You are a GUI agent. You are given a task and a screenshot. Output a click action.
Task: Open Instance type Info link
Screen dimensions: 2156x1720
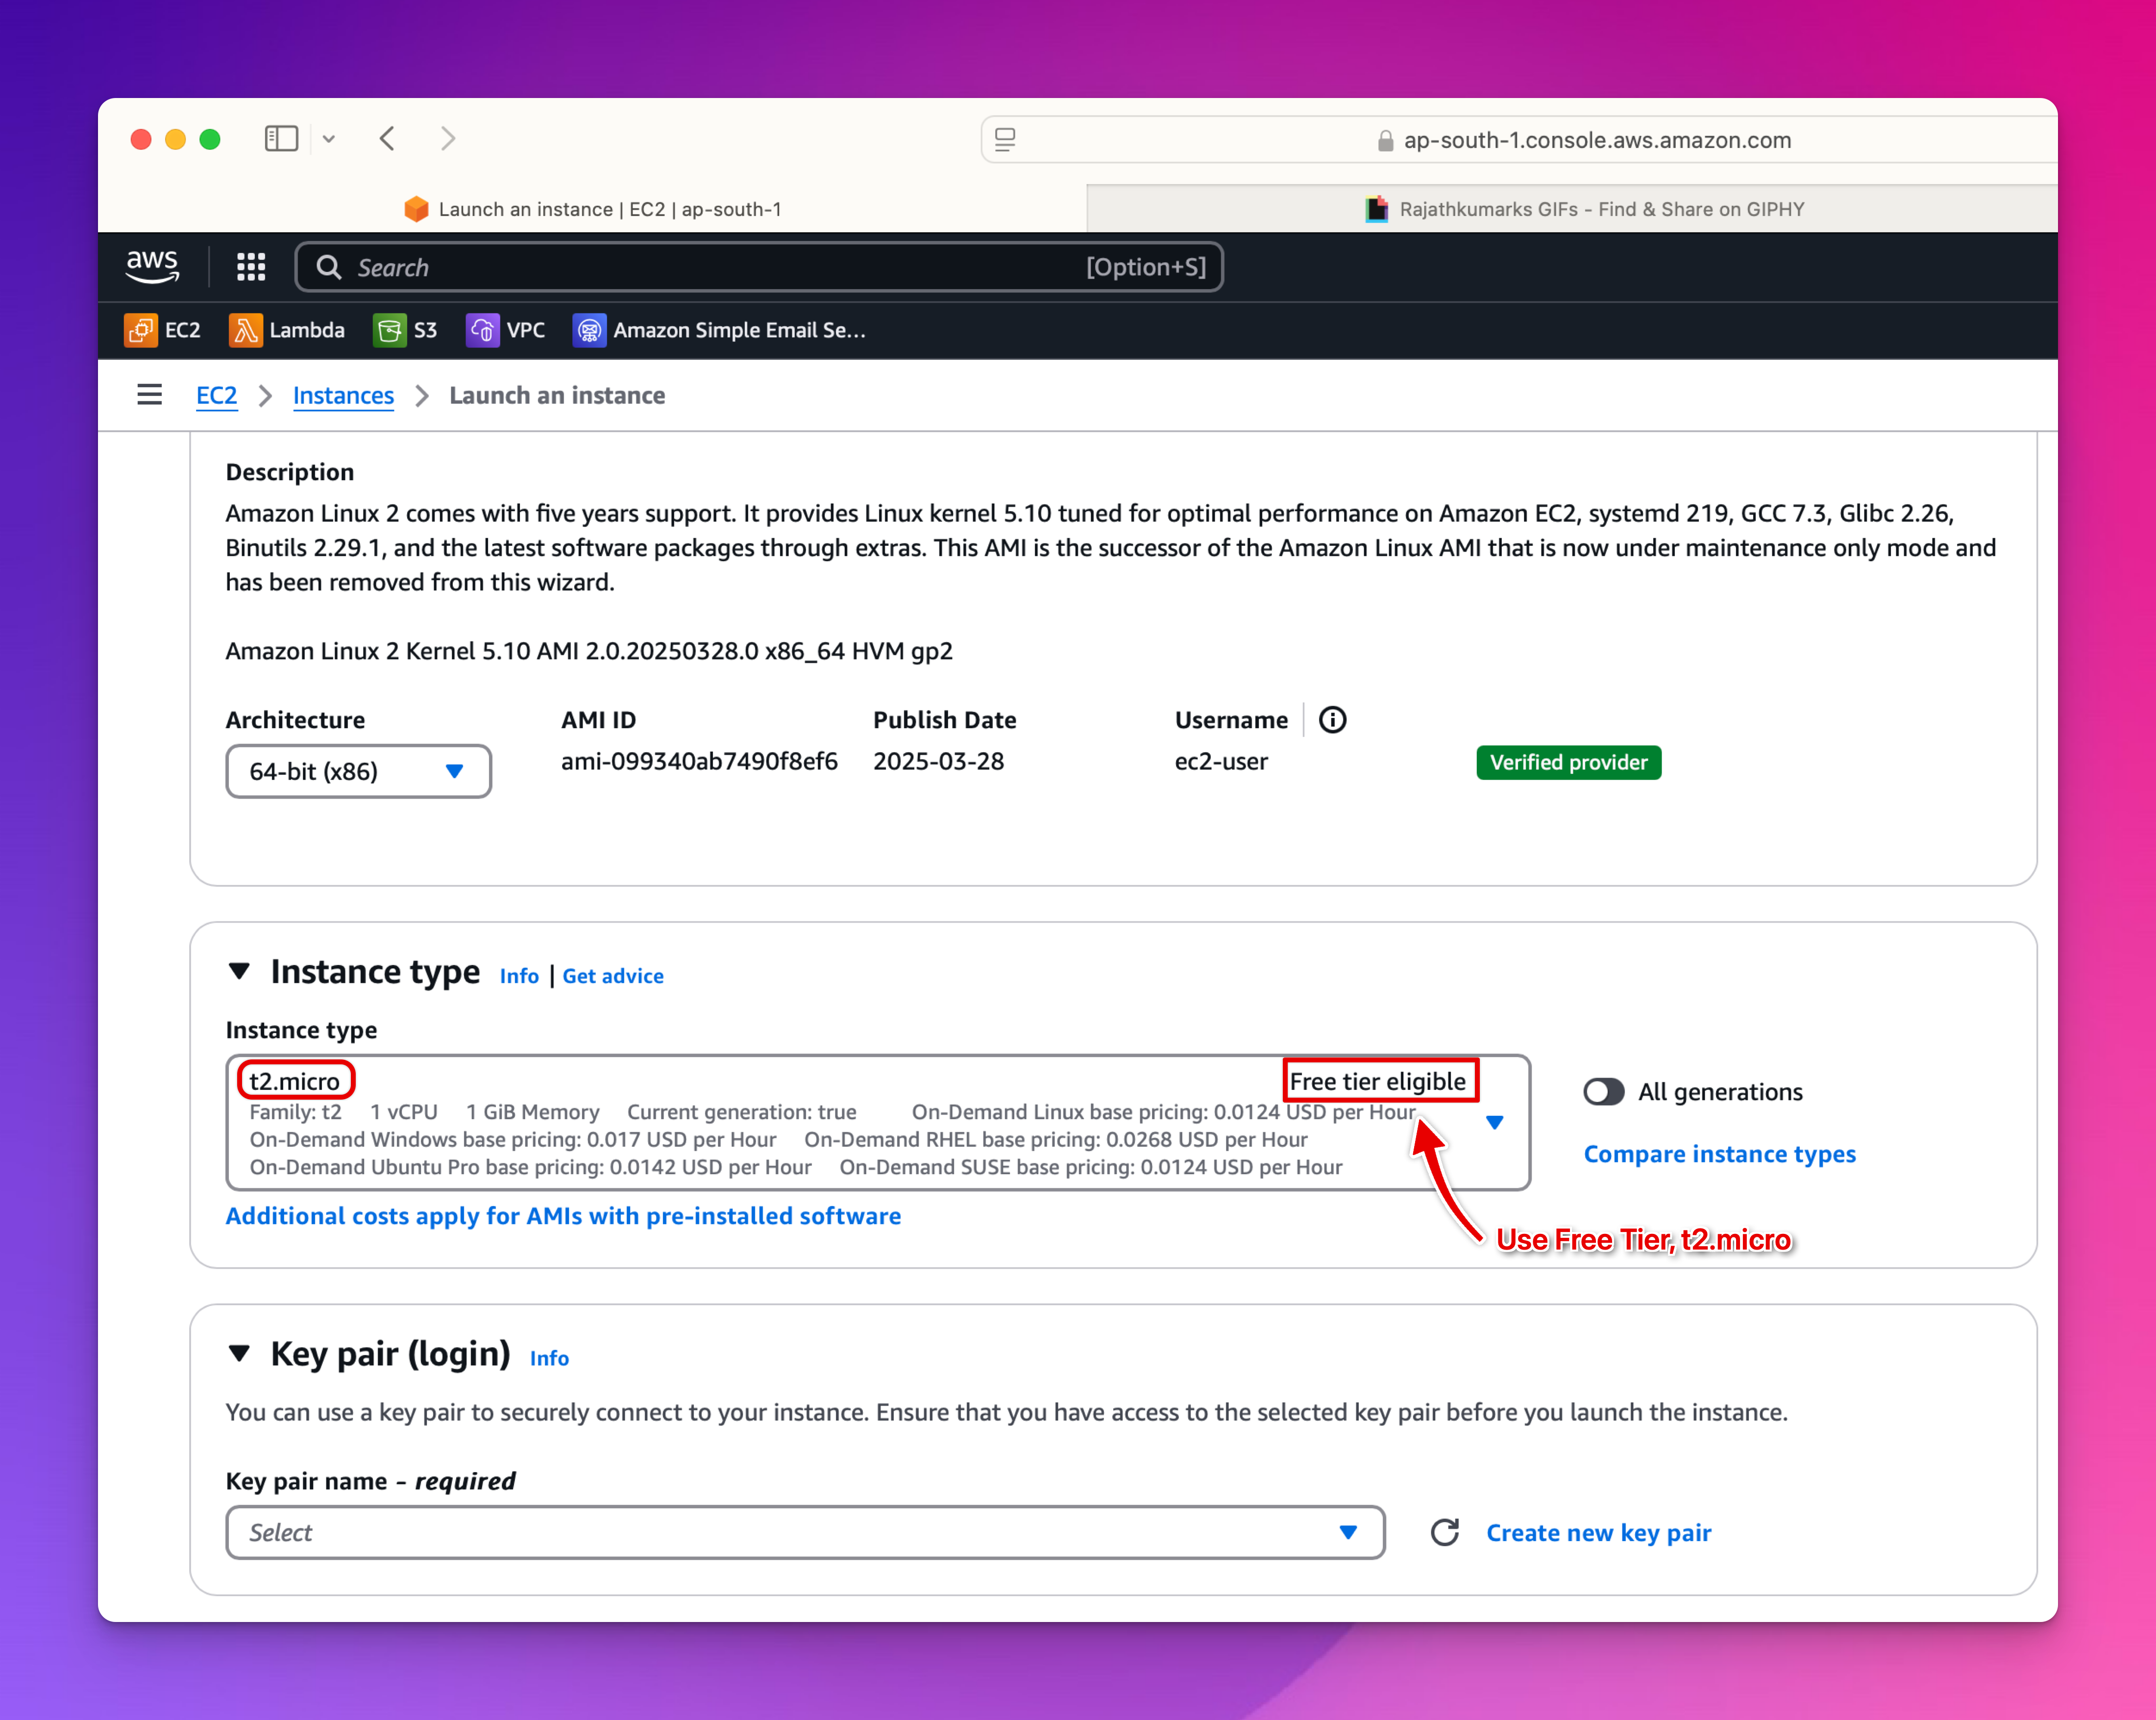(519, 976)
